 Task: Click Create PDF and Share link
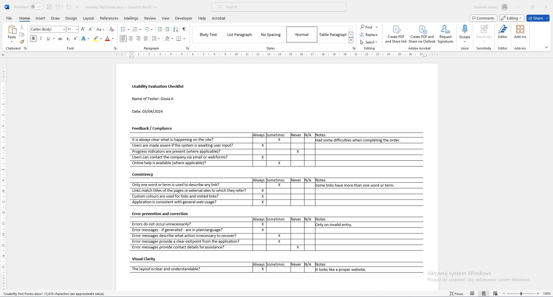pos(396,33)
